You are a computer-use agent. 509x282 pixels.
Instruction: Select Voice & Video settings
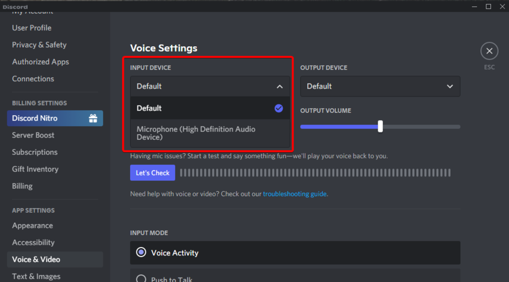(55, 259)
